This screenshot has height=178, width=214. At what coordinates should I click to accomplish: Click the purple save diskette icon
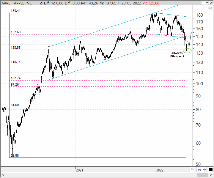pos(199,170)
